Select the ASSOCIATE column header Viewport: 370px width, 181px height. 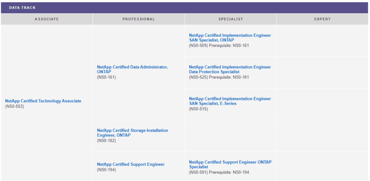click(47, 19)
